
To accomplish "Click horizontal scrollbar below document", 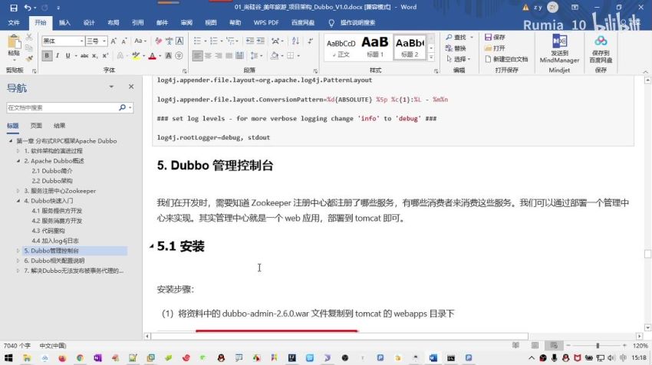I will (339, 336).
